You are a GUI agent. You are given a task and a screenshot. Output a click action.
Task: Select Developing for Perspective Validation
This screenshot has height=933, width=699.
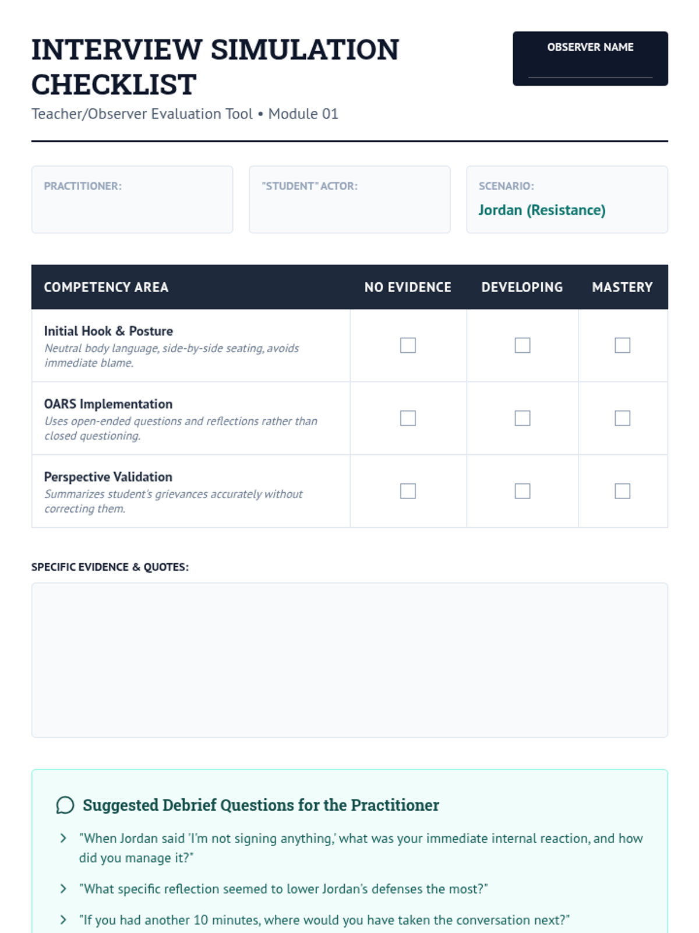pyautogui.click(x=523, y=491)
